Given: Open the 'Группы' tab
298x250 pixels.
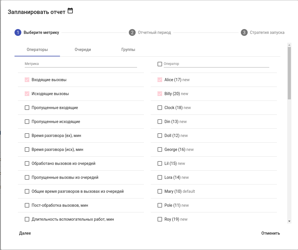Looking at the screenshot, I should click(128, 50).
